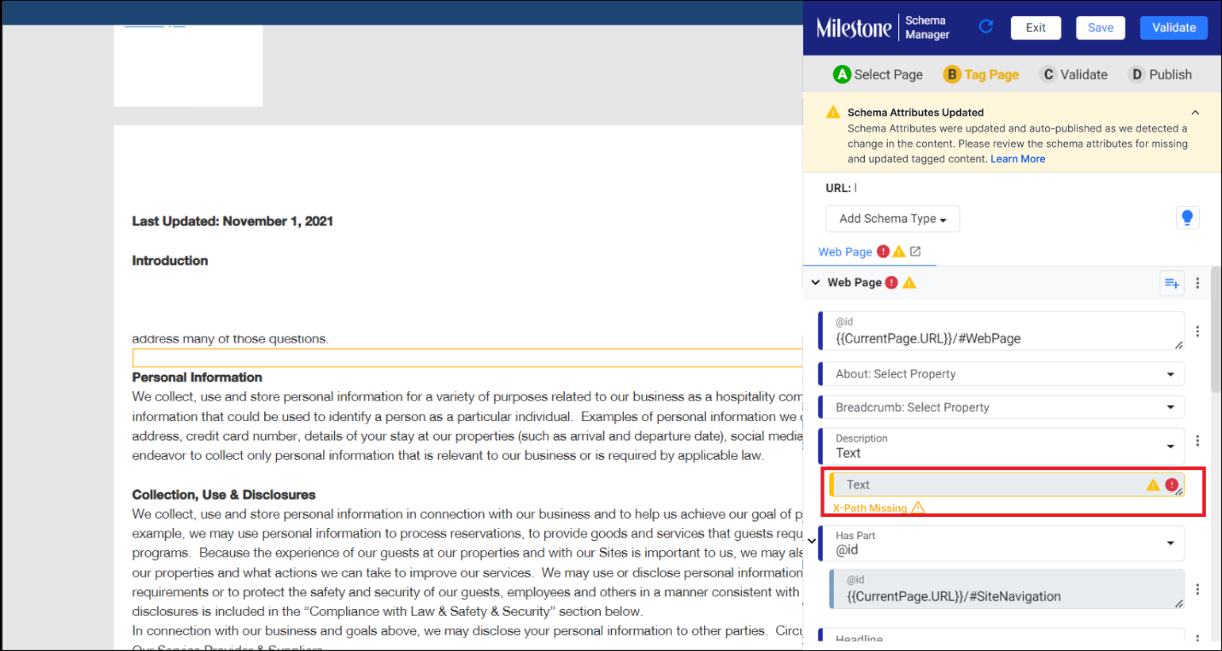Click the lightbulb suggestions icon
The image size is (1222, 651).
click(x=1187, y=218)
